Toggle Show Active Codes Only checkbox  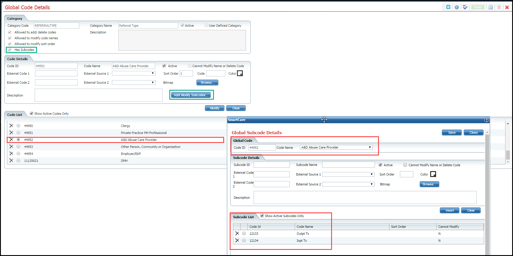click(x=31, y=114)
